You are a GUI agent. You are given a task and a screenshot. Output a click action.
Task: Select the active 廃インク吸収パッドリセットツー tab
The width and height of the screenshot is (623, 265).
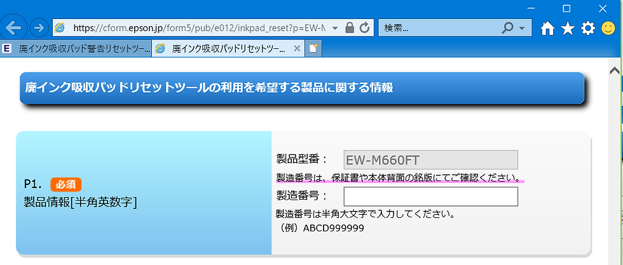coord(228,48)
